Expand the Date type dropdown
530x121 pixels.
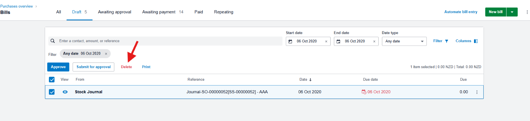point(404,41)
